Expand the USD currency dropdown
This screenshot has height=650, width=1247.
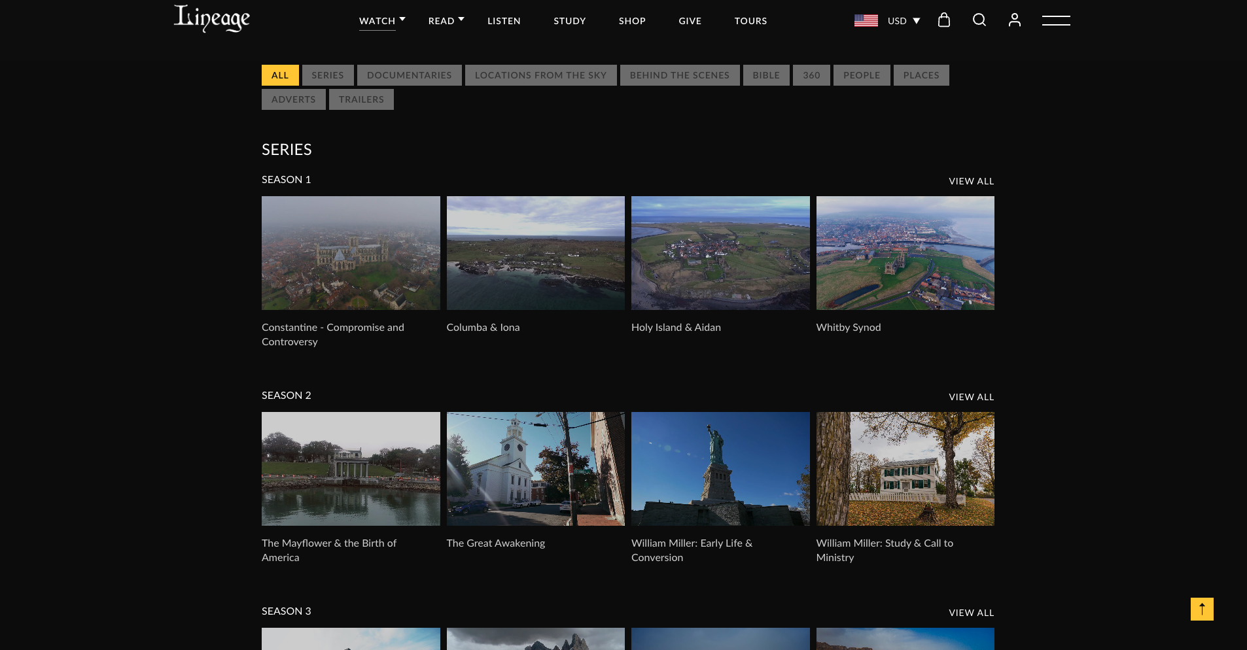click(x=904, y=21)
